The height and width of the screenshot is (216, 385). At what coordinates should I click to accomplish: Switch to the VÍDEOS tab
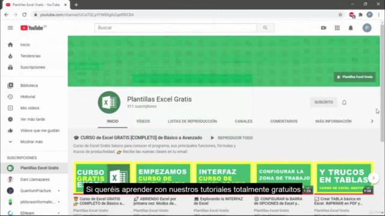(143, 121)
